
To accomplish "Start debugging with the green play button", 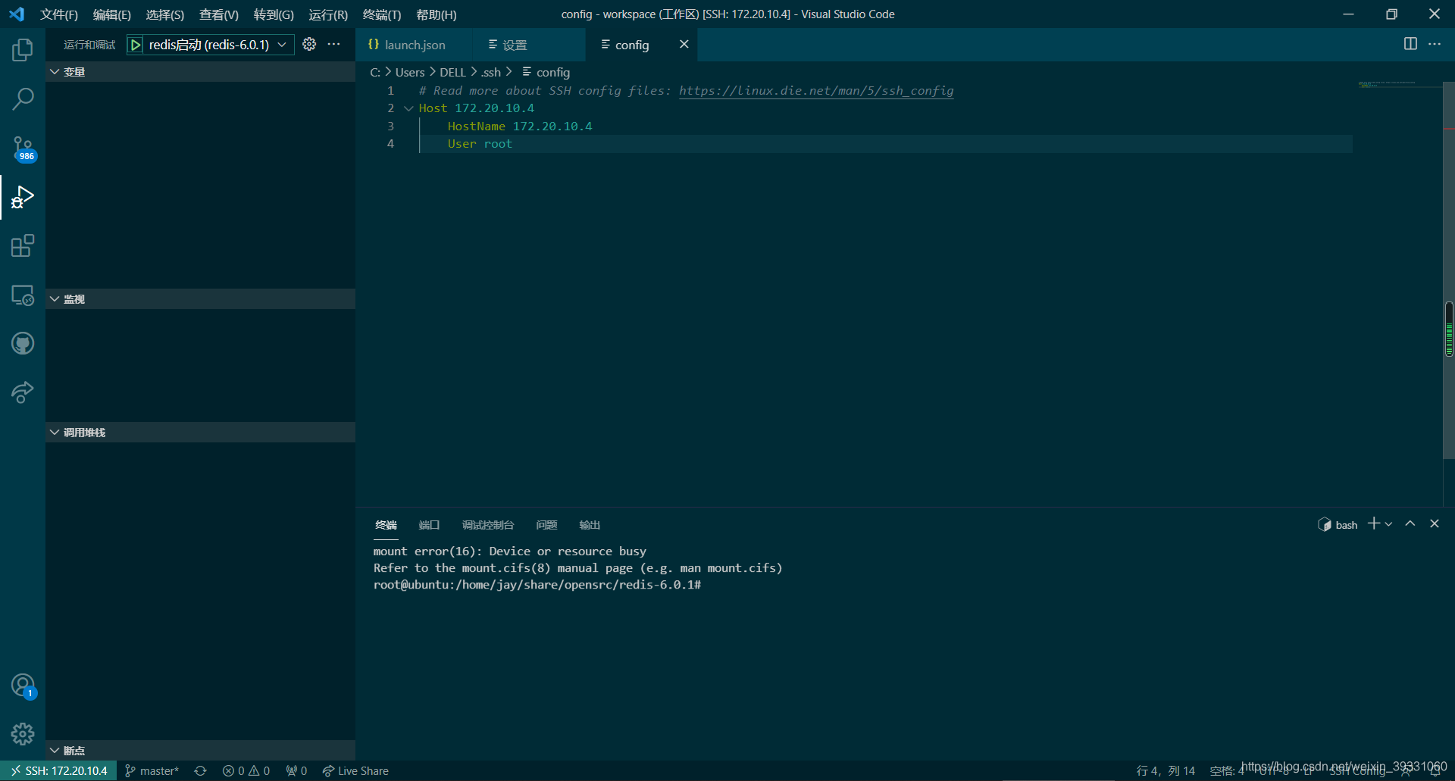I will click(136, 45).
